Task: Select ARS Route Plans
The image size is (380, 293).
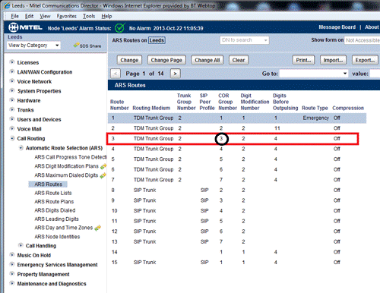Action: click(54, 202)
